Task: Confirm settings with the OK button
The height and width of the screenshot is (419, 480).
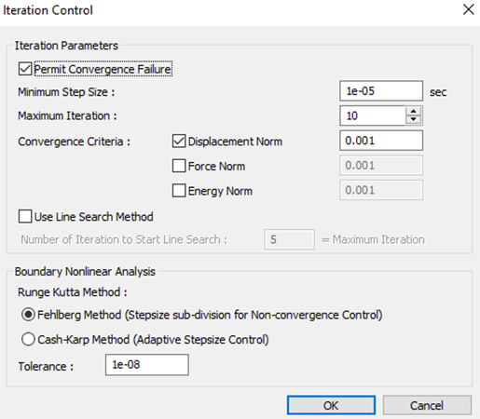Action: coord(331,405)
